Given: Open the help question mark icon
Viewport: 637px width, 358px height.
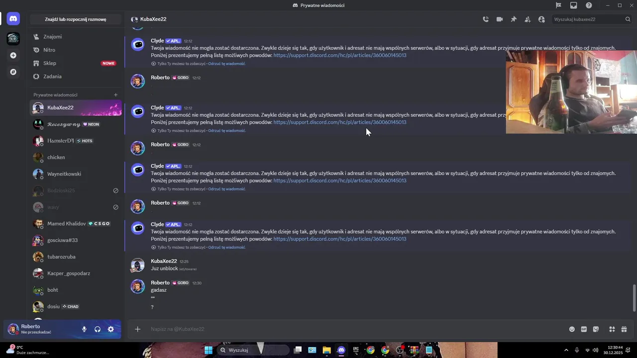Looking at the screenshot, I should [589, 5].
